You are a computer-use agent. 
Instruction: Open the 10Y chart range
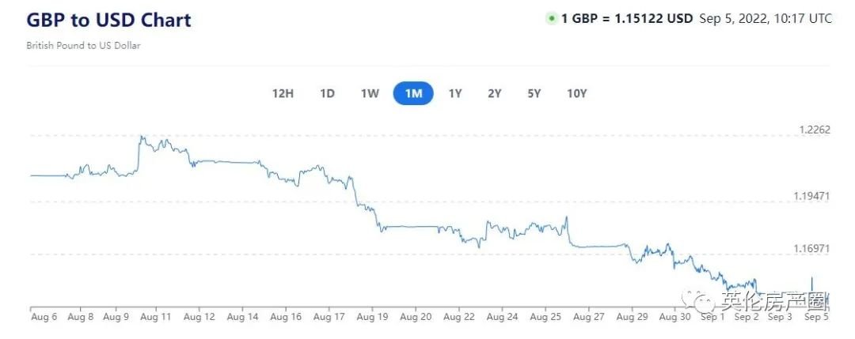(x=577, y=93)
